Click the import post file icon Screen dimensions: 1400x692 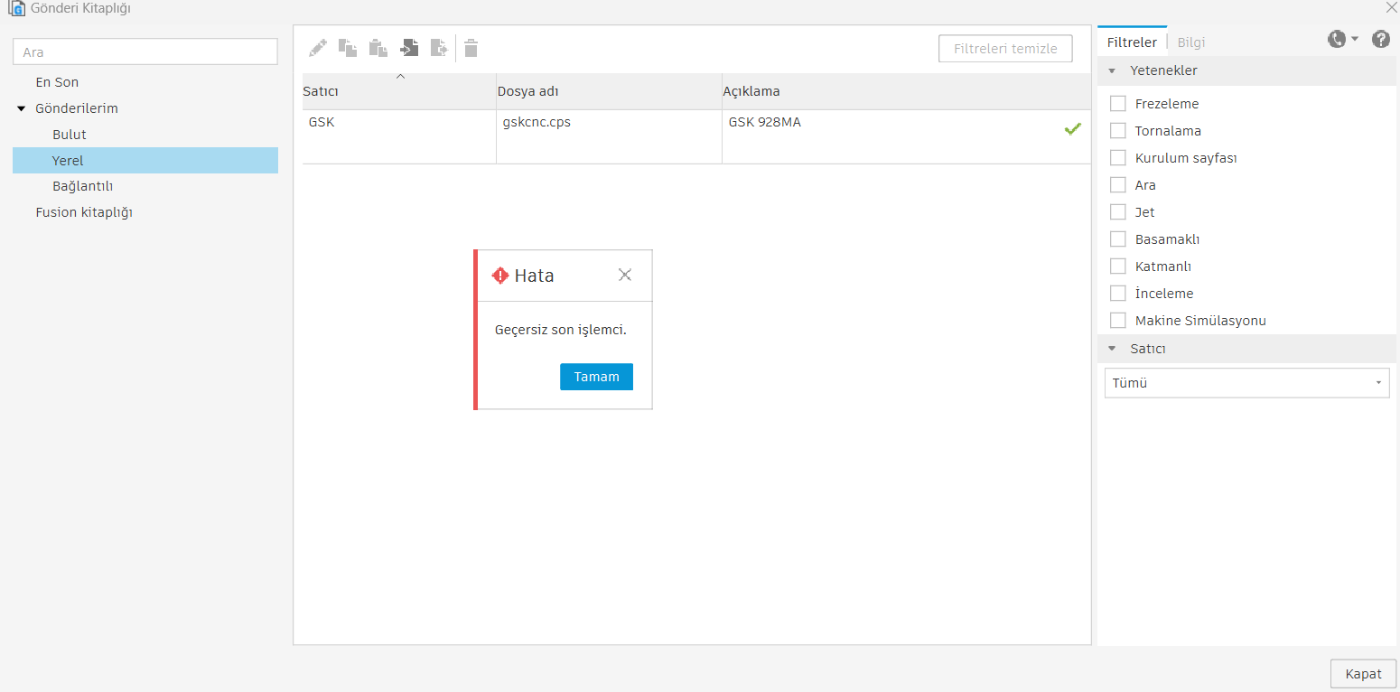click(x=409, y=48)
